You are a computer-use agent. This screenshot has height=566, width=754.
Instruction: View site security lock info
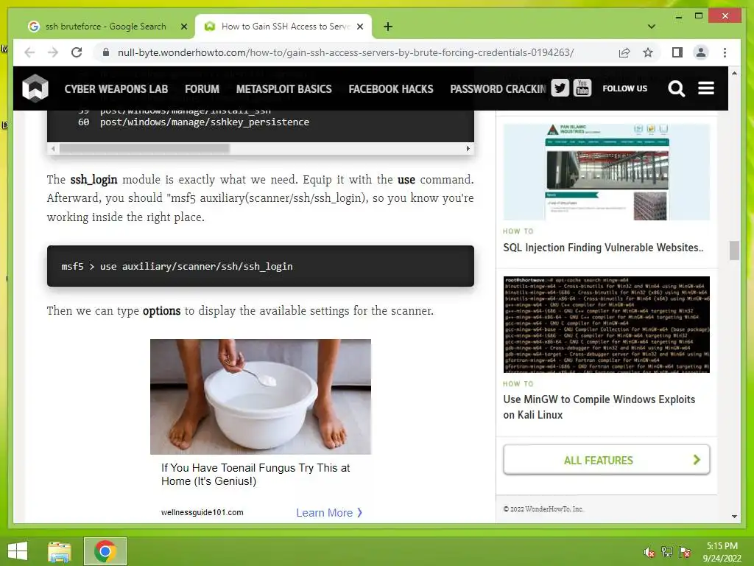point(106,52)
